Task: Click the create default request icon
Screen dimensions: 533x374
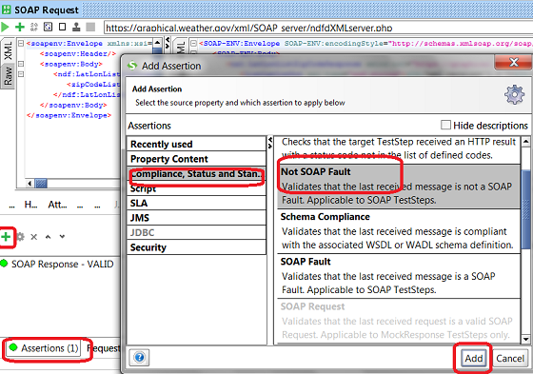Action: (x=34, y=27)
